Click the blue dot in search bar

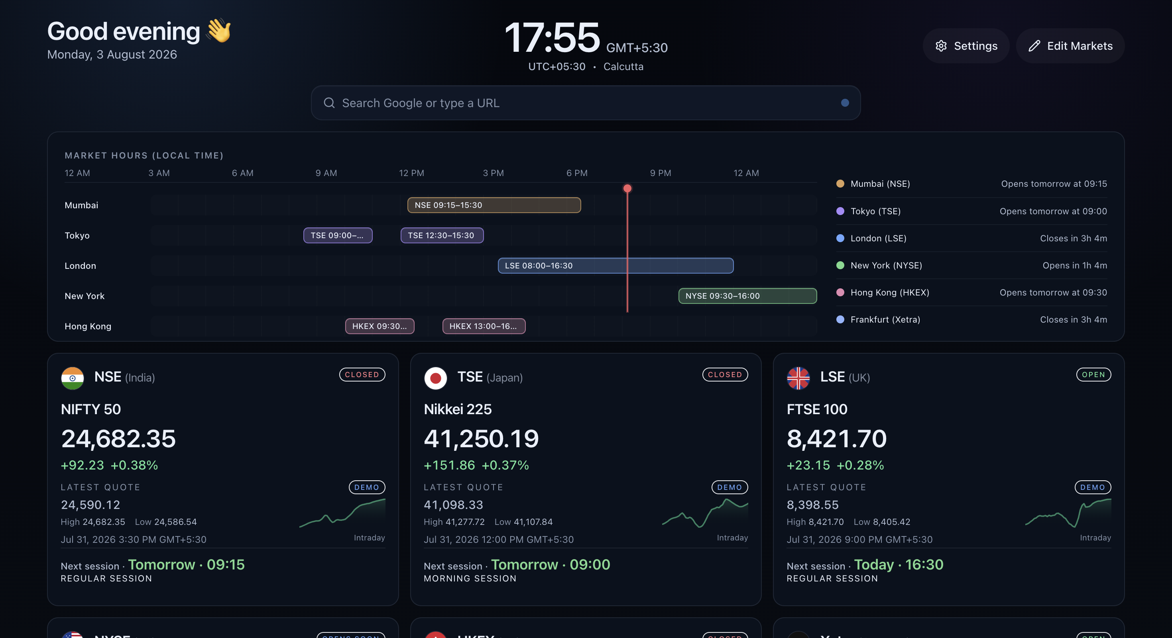click(845, 103)
